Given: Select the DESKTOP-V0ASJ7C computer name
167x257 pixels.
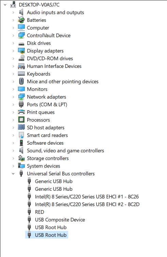Looking at the screenshot, I should (x=39, y=5).
